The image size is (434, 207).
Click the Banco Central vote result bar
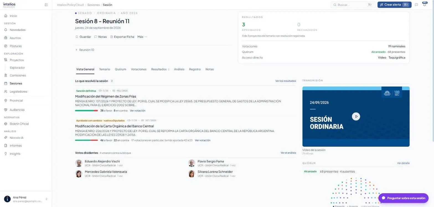click(x=87, y=140)
